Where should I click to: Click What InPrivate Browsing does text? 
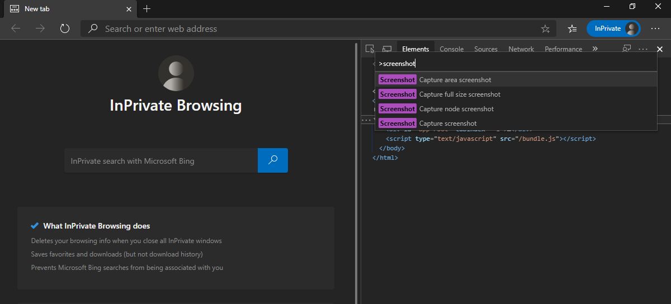click(97, 226)
